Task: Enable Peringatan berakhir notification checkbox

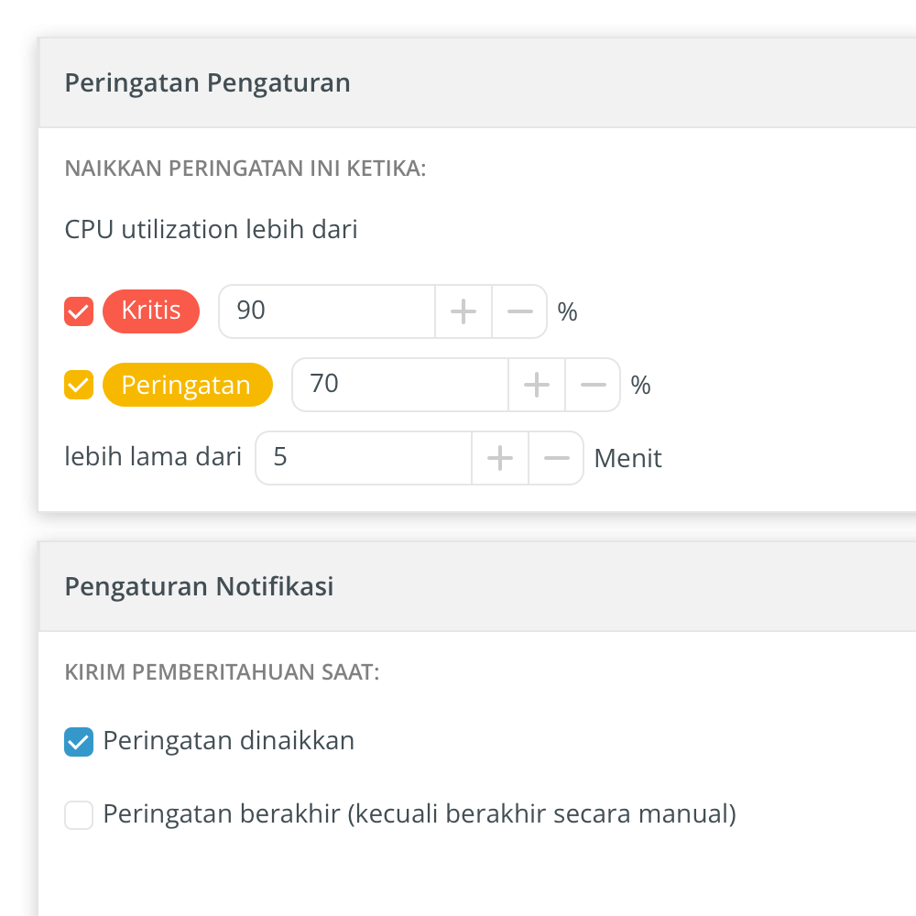Action: point(79,814)
